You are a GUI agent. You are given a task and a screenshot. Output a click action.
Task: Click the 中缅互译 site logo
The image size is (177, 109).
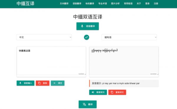pos(25,4)
